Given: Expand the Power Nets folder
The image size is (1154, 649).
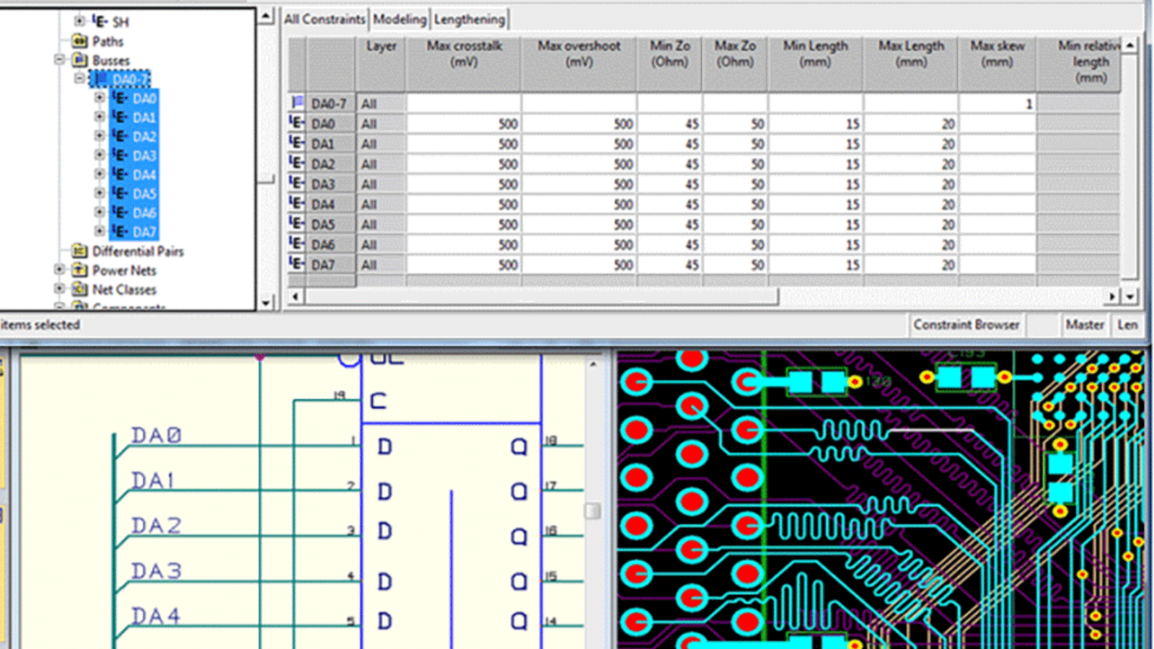Looking at the screenshot, I should coord(60,270).
